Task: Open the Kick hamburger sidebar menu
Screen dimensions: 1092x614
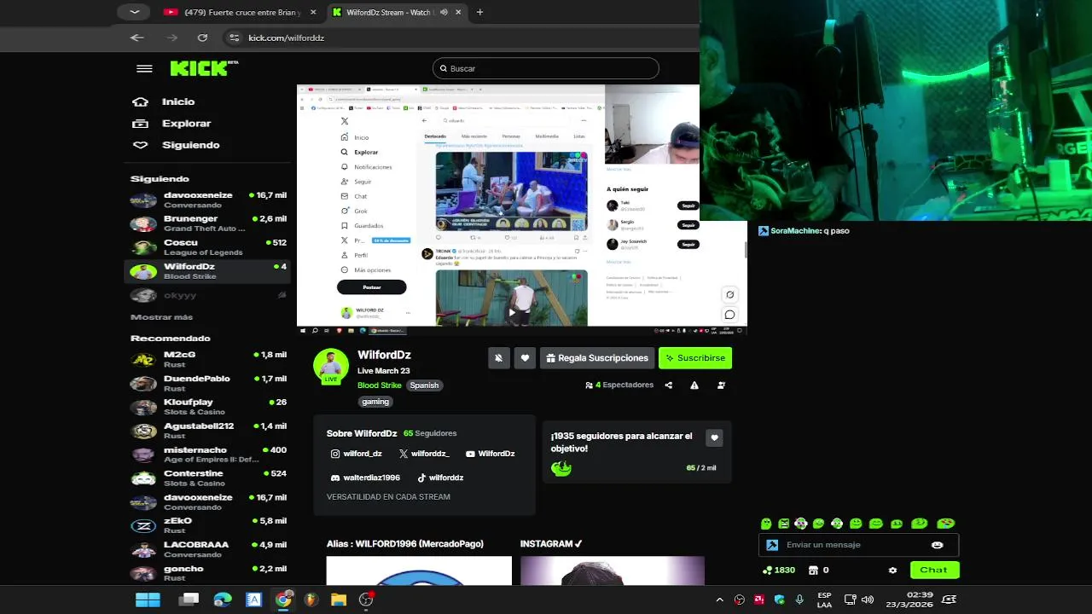Action: click(144, 69)
